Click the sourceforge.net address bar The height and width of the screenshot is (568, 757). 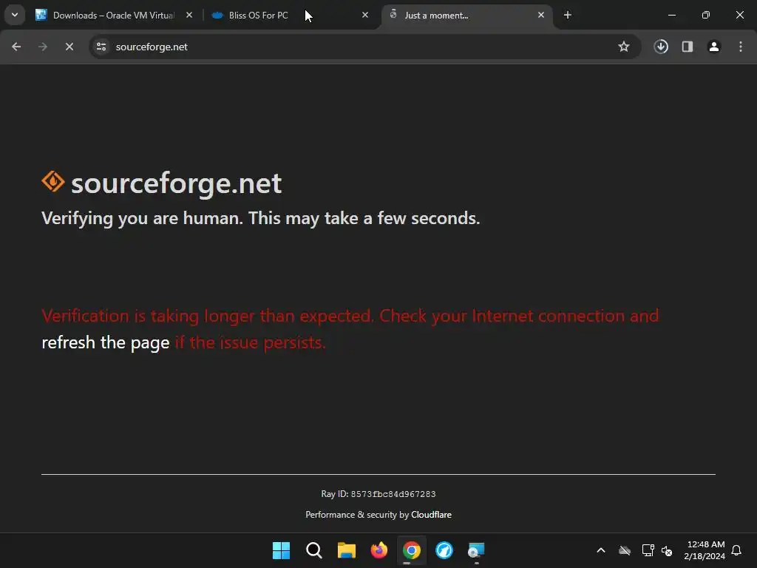[x=364, y=47]
